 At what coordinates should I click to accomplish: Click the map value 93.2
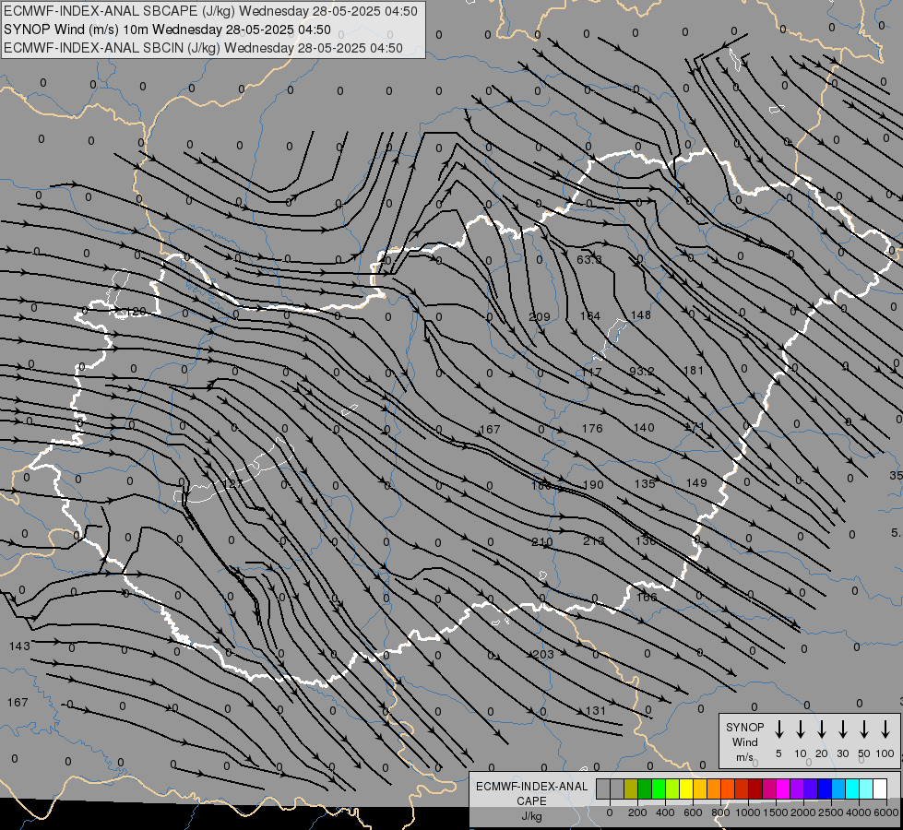pos(642,372)
